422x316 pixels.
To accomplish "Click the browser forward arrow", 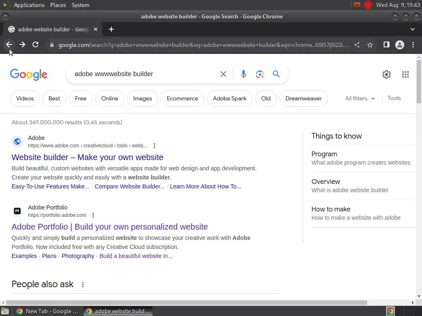I will pyautogui.click(x=22, y=44).
